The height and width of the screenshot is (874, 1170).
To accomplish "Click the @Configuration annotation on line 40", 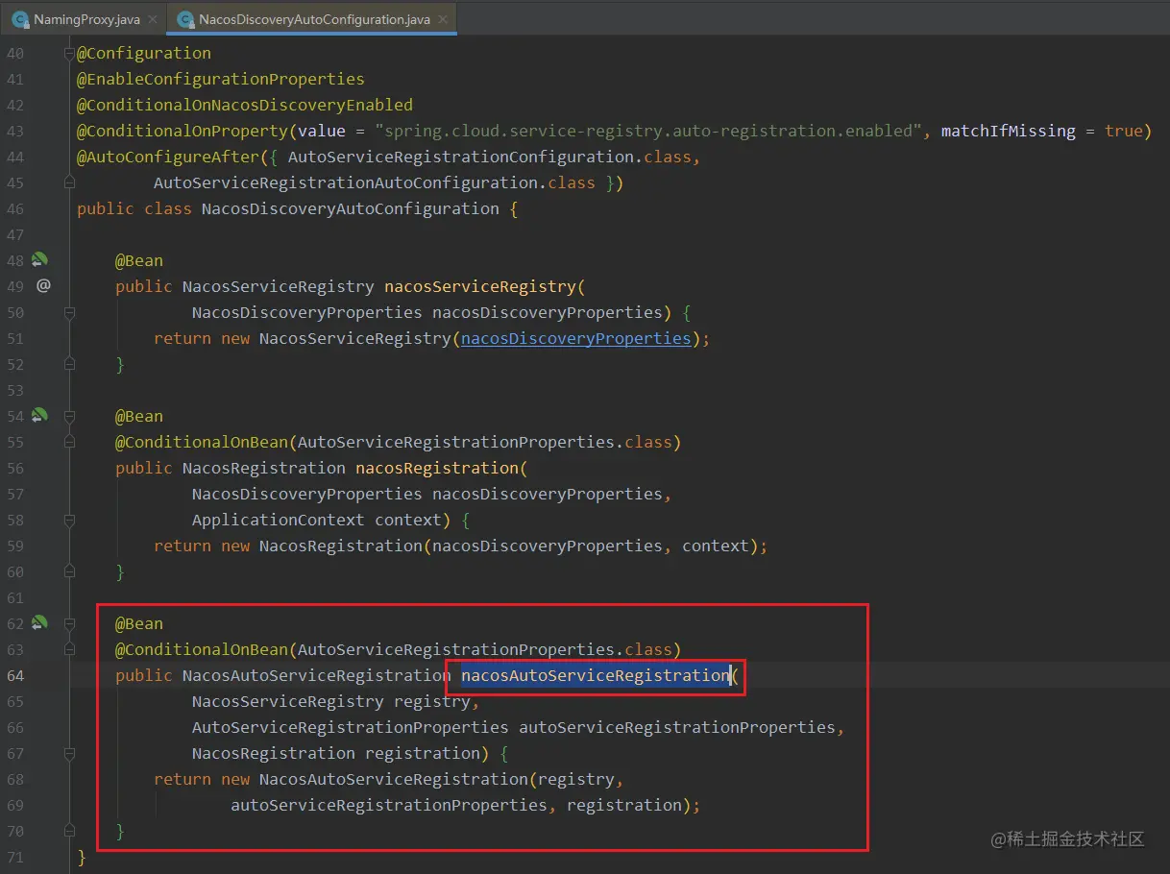I will pos(144,53).
